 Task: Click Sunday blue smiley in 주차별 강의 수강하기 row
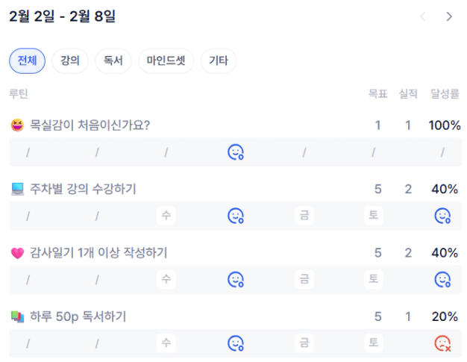click(442, 216)
